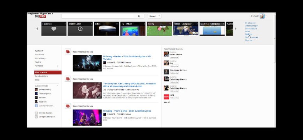Select Social in left sidebar
Image resolution: width=303 pixels, height=140 pixels.
click(x=37, y=80)
